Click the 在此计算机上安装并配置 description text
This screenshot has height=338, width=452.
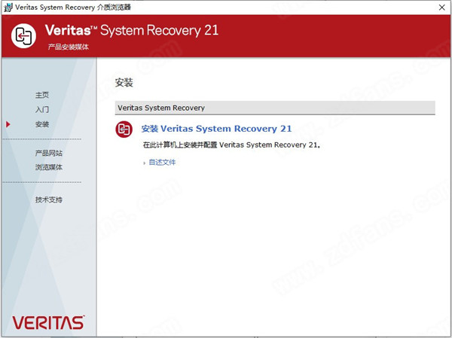click(x=232, y=145)
